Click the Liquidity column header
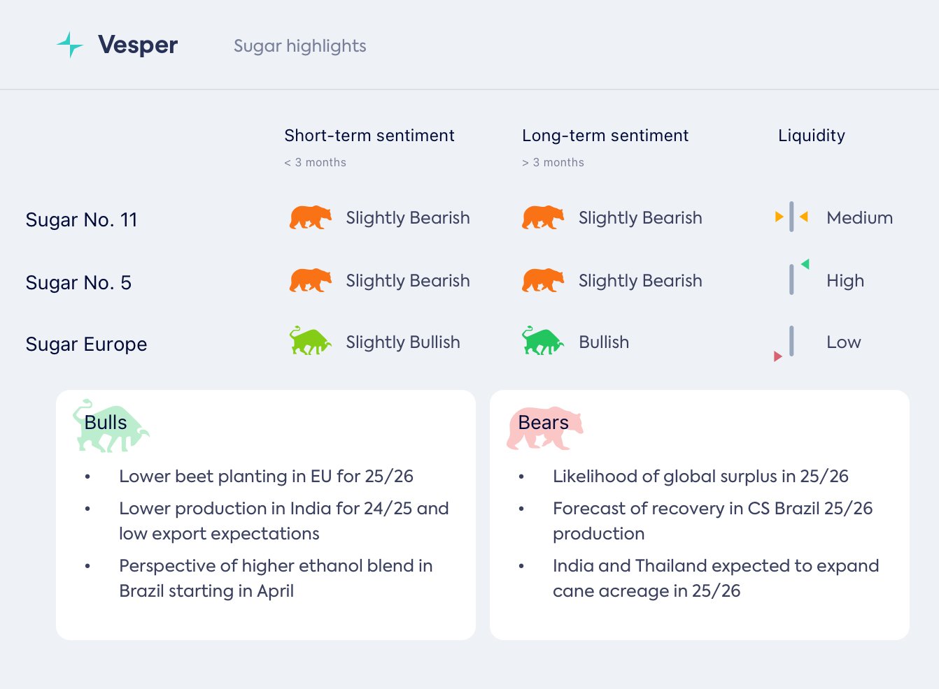This screenshot has height=689, width=939. [x=812, y=136]
